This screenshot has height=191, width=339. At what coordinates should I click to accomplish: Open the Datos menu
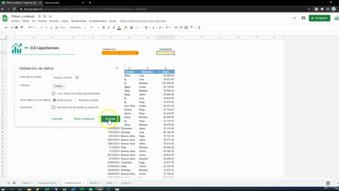pos(65,21)
